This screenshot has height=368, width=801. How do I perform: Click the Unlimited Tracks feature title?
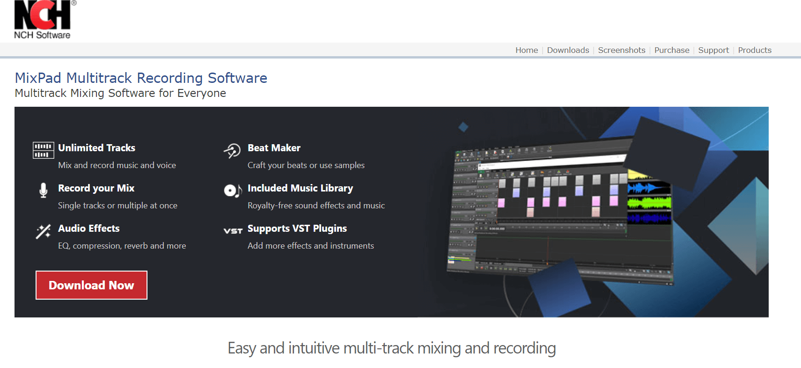(96, 148)
